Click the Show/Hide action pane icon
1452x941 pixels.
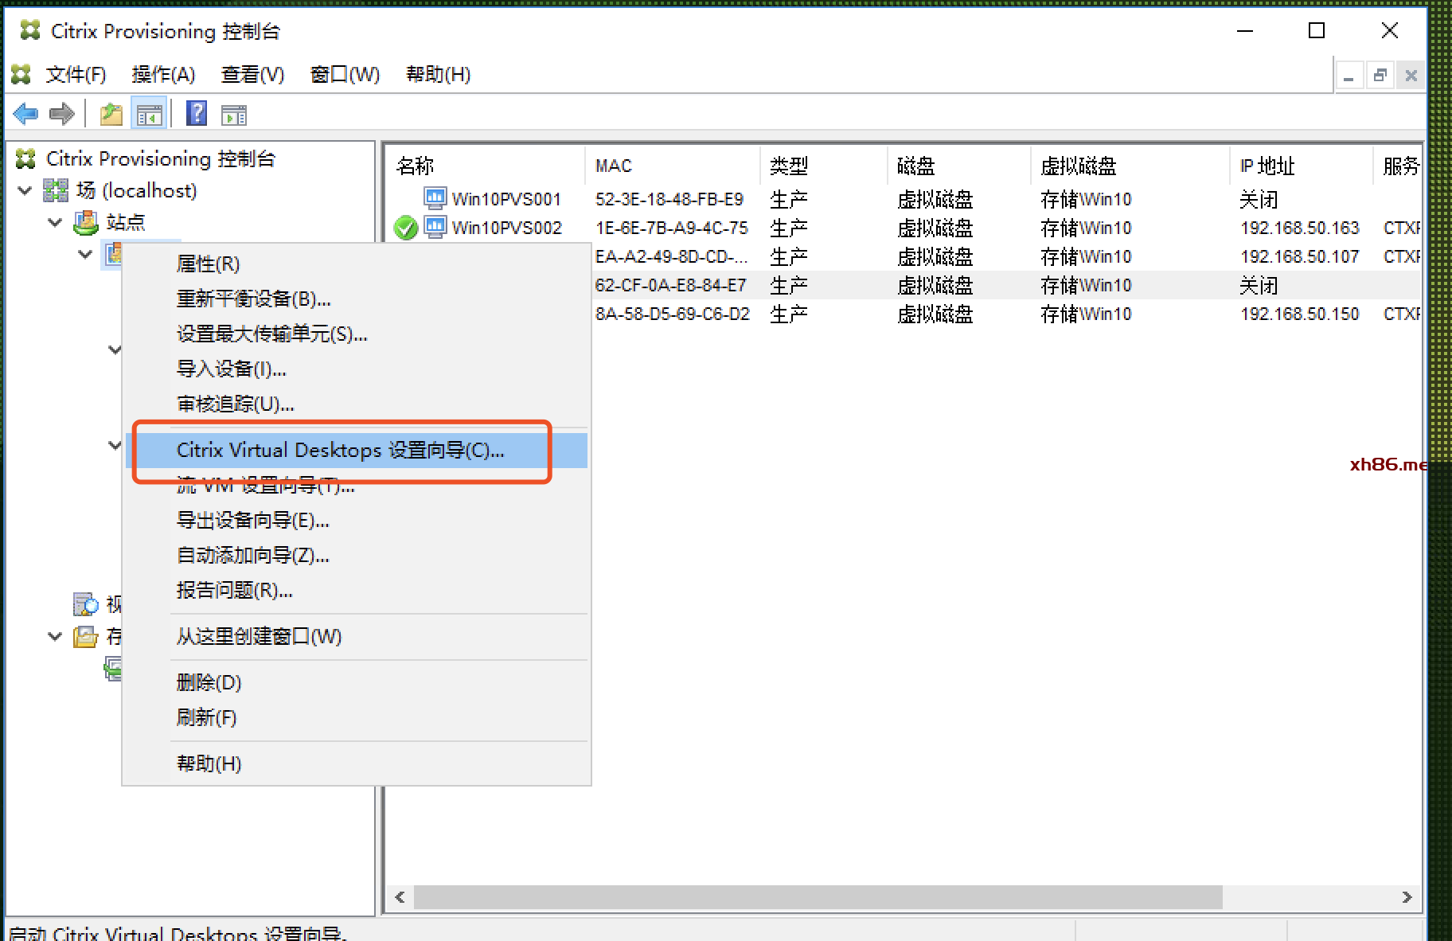coord(234,115)
